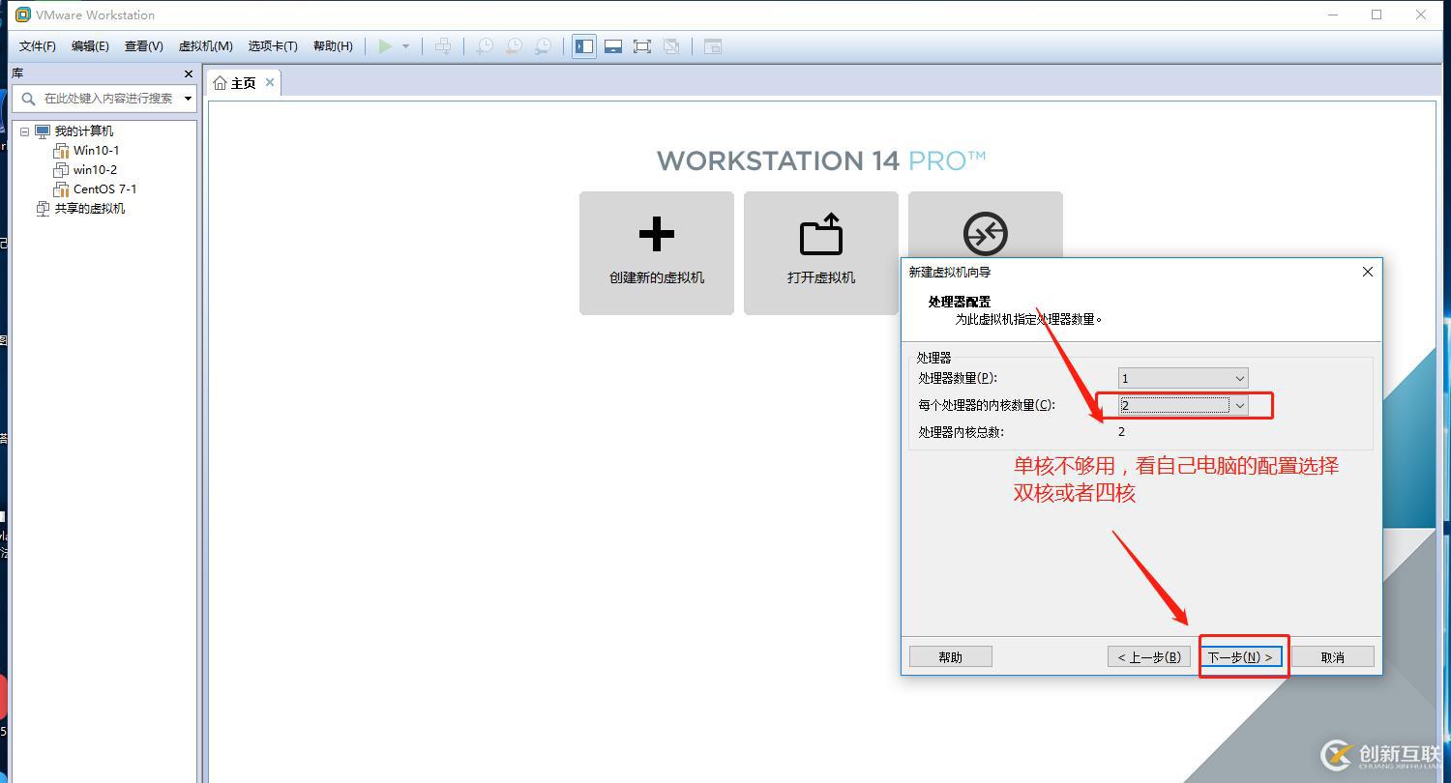Image resolution: width=1451 pixels, height=783 pixels.
Task: Open the 查看(V) menu
Action: [x=143, y=46]
